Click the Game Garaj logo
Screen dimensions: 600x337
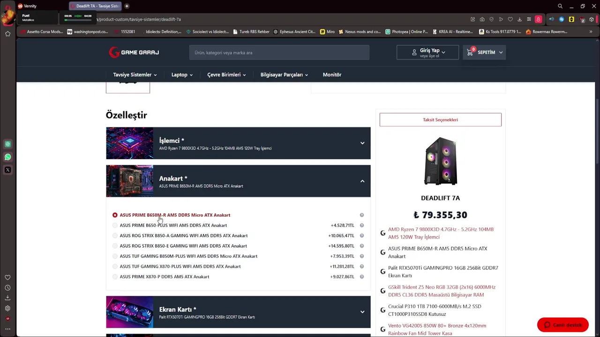pos(134,52)
